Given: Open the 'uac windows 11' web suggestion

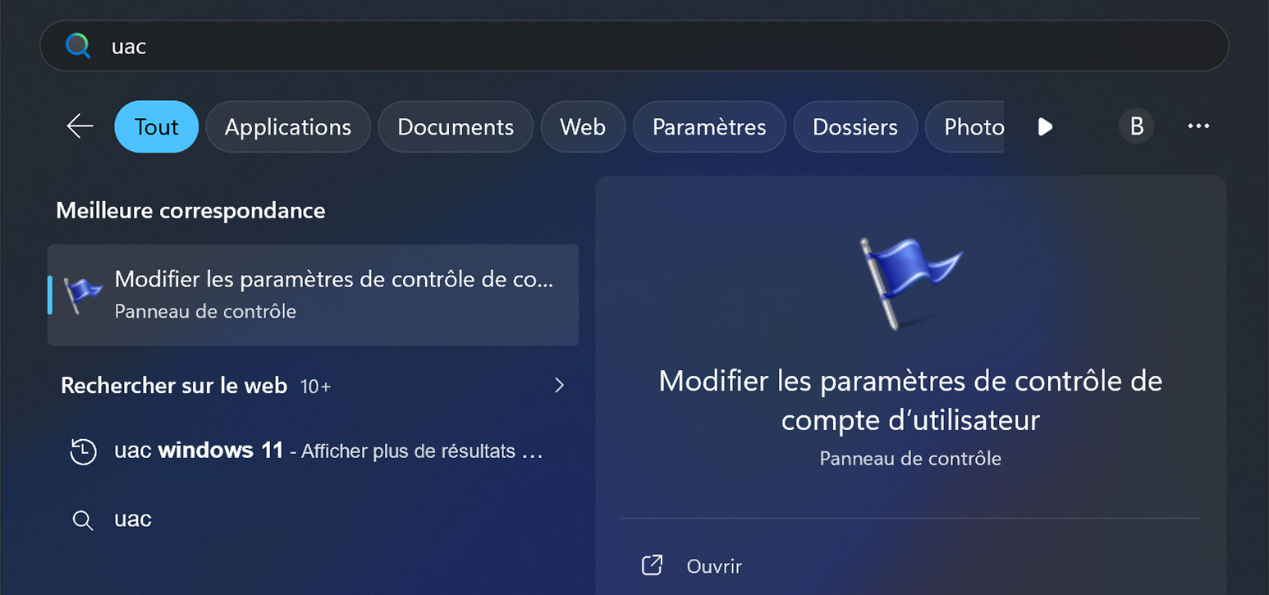Looking at the screenshot, I should 313,451.
